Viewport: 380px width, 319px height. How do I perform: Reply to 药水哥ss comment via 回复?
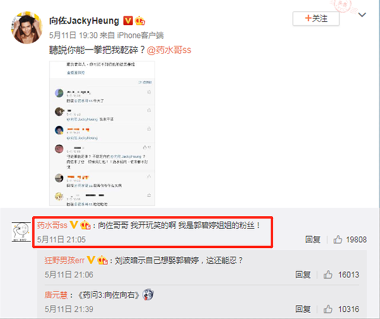313,240
